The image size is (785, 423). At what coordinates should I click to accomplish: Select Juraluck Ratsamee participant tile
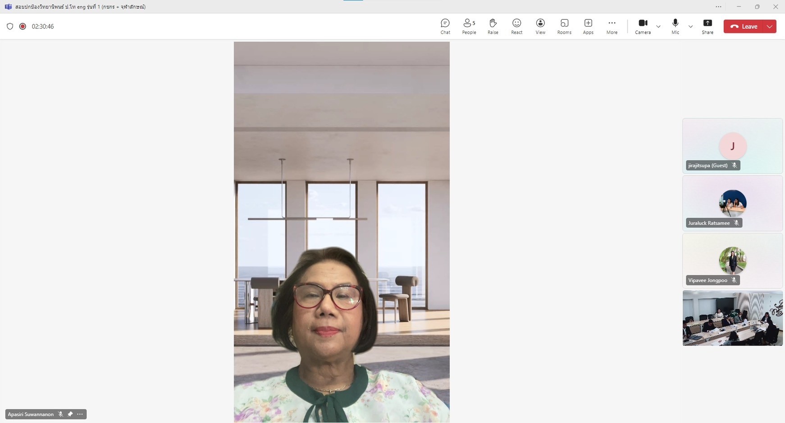click(x=732, y=203)
